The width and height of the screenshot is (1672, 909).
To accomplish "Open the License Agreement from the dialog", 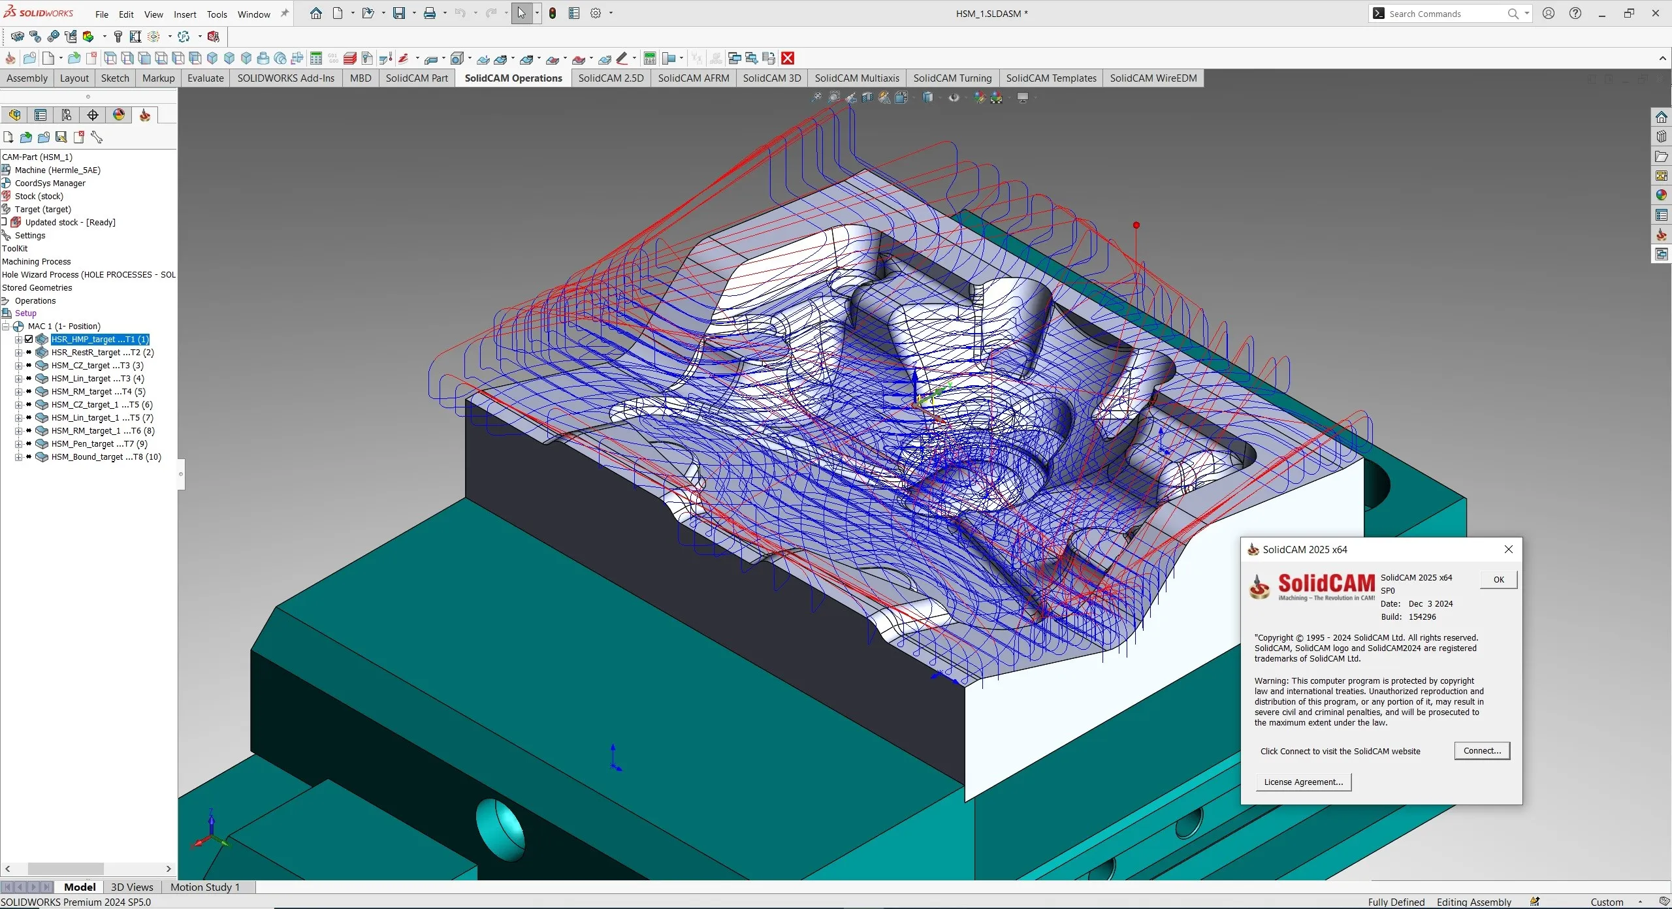I will click(x=1303, y=782).
